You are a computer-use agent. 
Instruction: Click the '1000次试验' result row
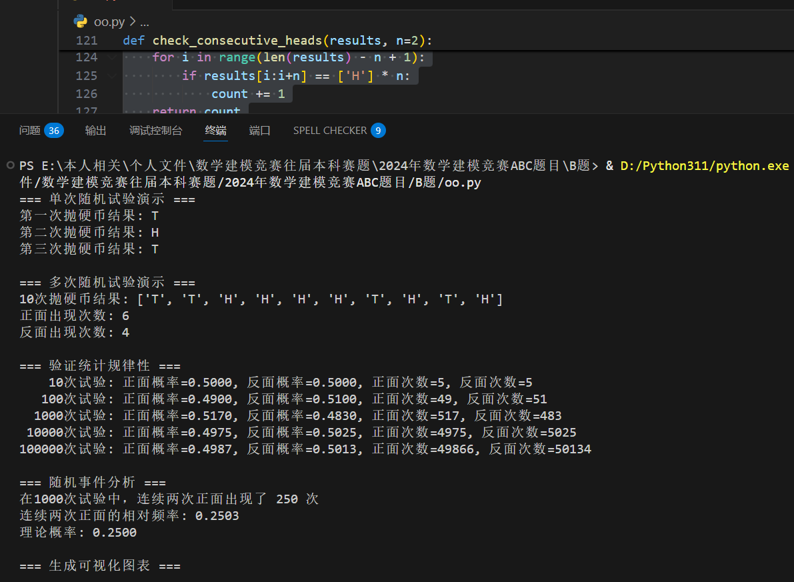click(x=298, y=416)
